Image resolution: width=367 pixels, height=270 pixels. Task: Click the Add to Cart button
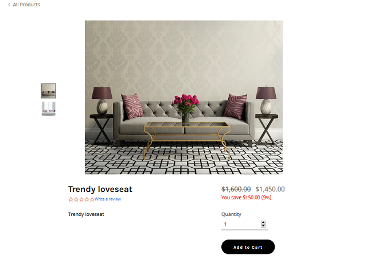tap(248, 247)
